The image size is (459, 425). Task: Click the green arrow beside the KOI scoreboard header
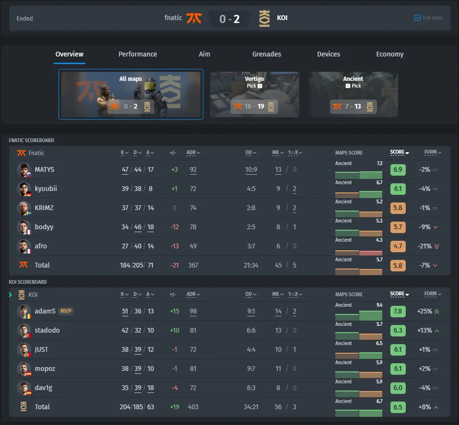click(11, 295)
